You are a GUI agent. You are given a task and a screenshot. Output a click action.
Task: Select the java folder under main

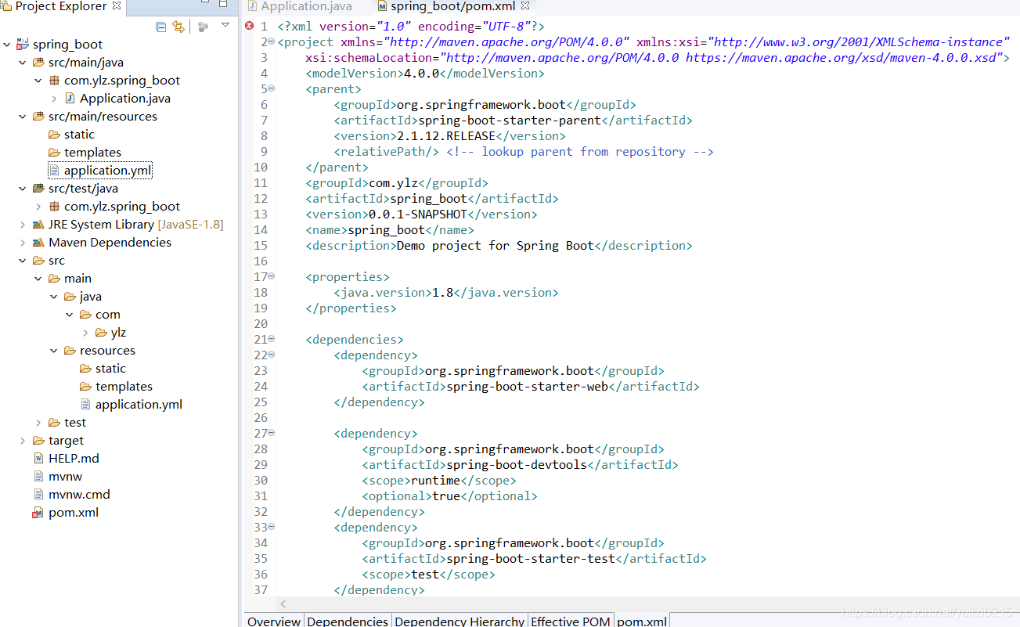[91, 297]
